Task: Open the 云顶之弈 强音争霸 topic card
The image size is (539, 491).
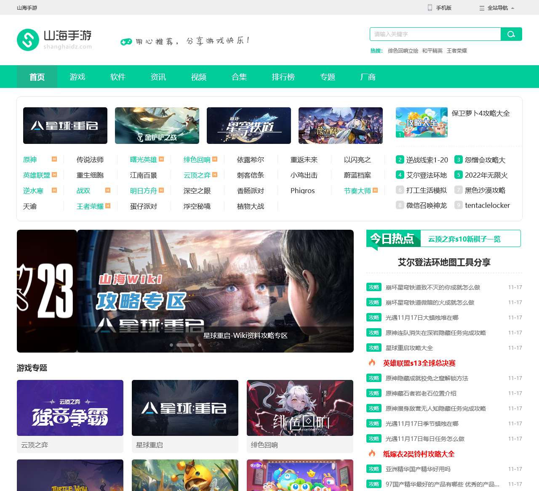Action: coord(70,416)
